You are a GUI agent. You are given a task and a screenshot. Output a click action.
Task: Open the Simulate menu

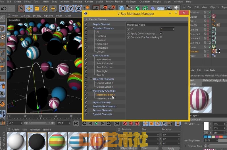[77, 2]
